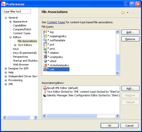
Task: Click the *.stylesheetpolicy file icon
Action: tap(45, 65)
